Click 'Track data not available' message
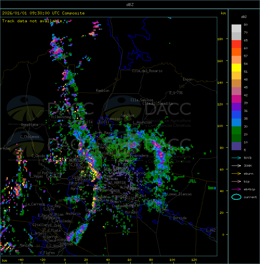This screenshot has width=260, height=264. click(x=32, y=21)
